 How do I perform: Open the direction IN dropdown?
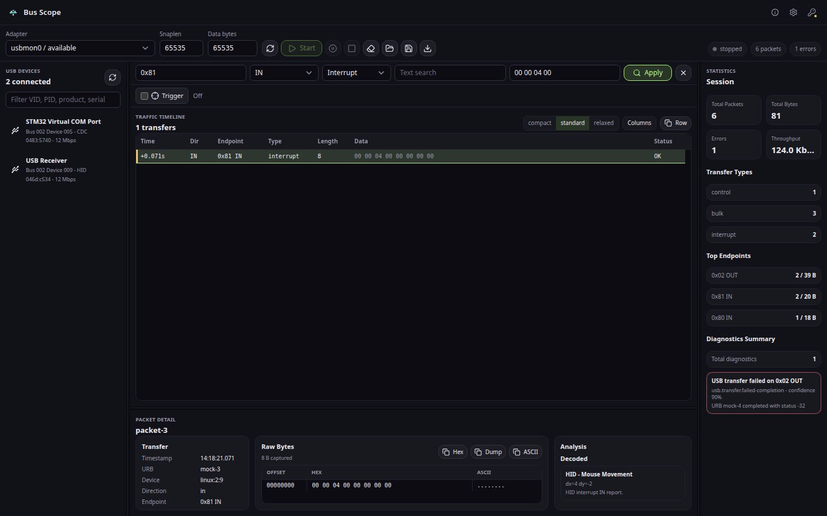(284, 73)
